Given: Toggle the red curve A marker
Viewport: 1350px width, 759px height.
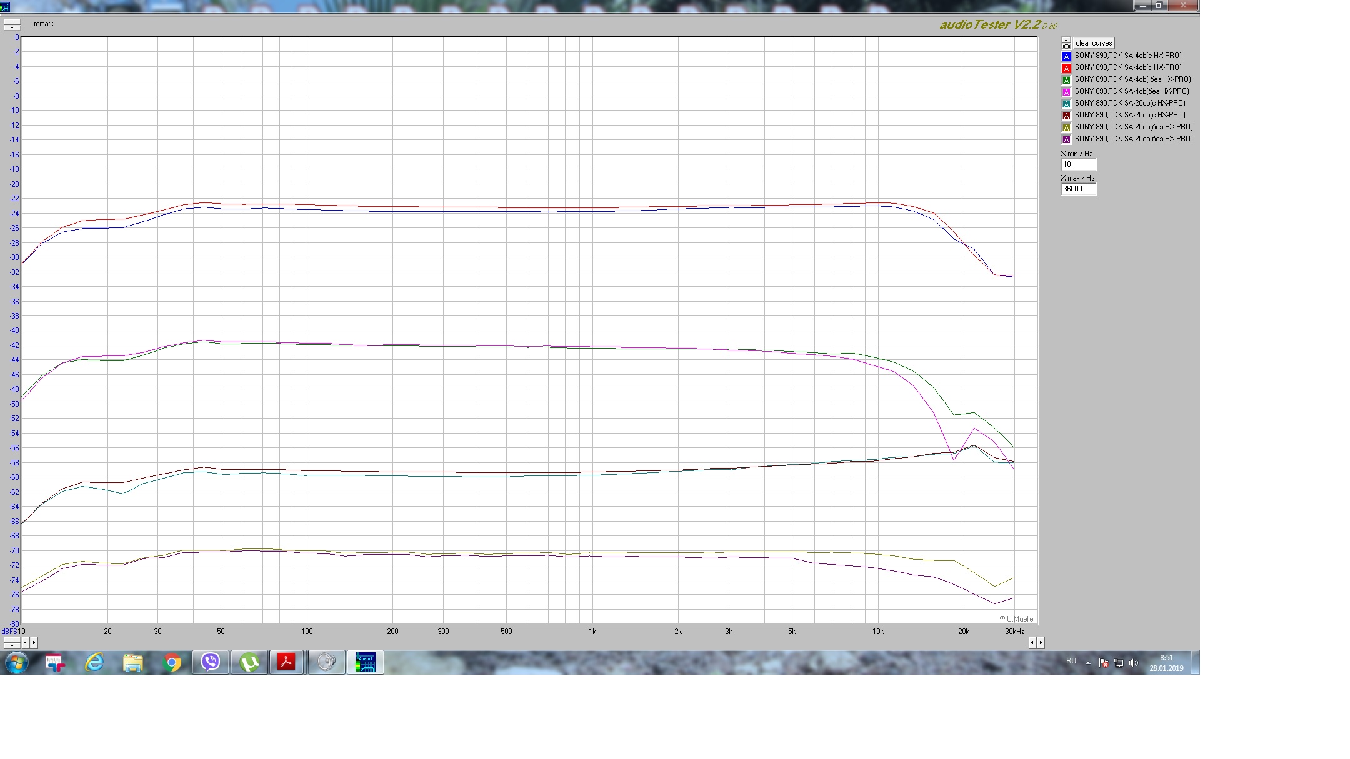Looking at the screenshot, I should [x=1066, y=68].
